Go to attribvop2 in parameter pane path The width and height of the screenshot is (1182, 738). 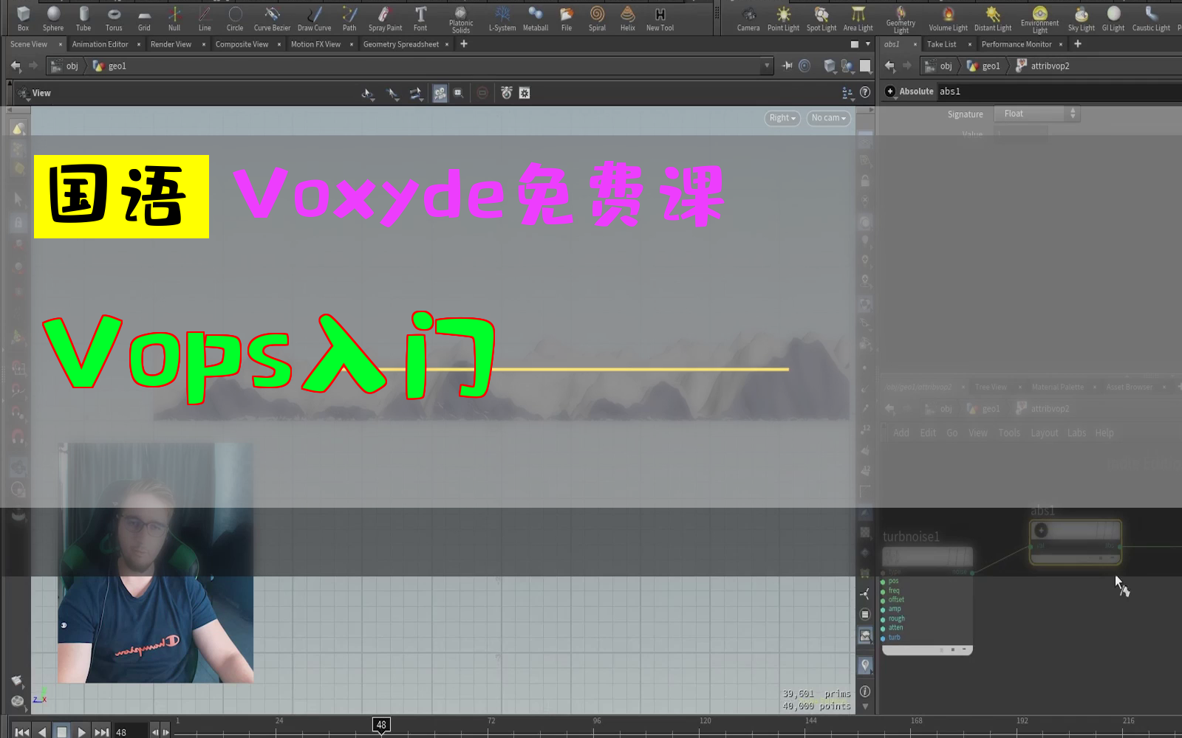tap(1042, 66)
